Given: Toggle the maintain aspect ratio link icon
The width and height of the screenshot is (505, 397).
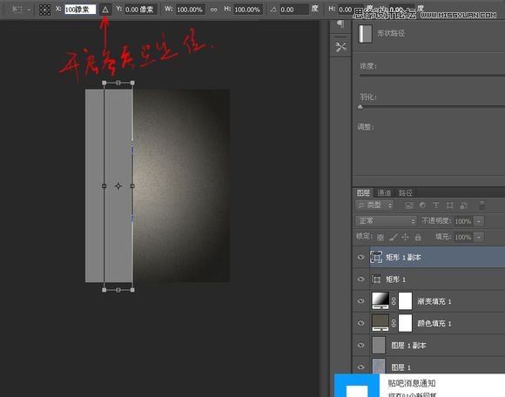Looking at the screenshot, I should tap(213, 10).
